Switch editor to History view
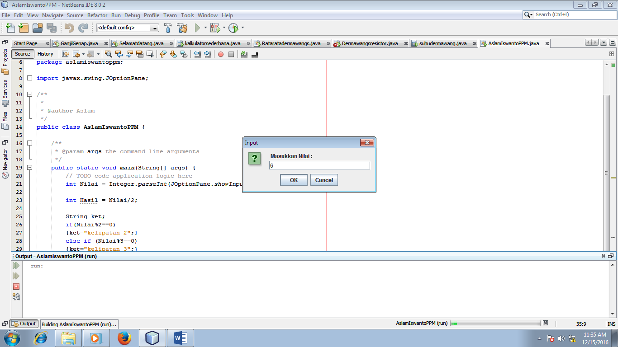618x347 pixels. click(45, 54)
